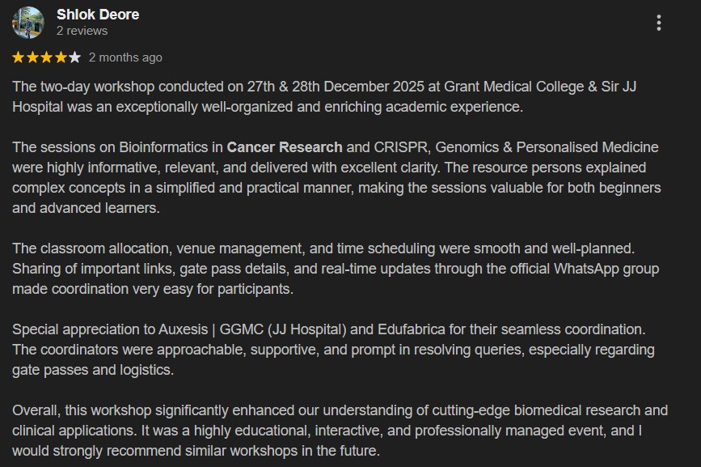
Task: Click the "2 months ago" timestamp
Action: point(125,57)
